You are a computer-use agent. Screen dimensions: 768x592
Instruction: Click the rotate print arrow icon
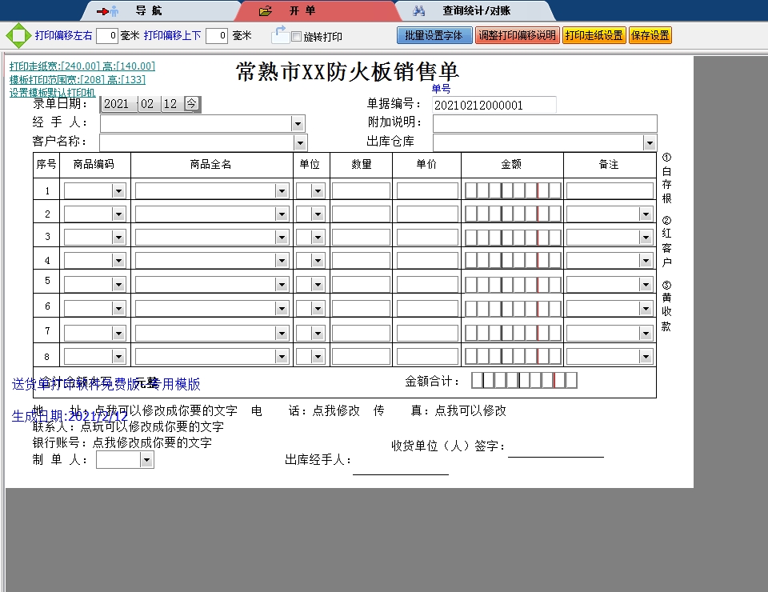pyautogui.click(x=280, y=34)
